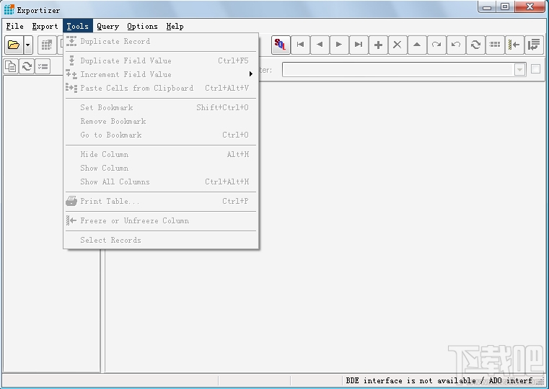Image resolution: width=549 pixels, height=389 pixels.
Task: Select Freeze or Unfreeze Column entry
Action: pyautogui.click(x=161, y=221)
